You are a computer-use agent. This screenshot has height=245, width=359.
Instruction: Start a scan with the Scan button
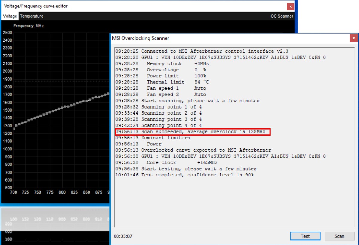click(x=339, y=236)
